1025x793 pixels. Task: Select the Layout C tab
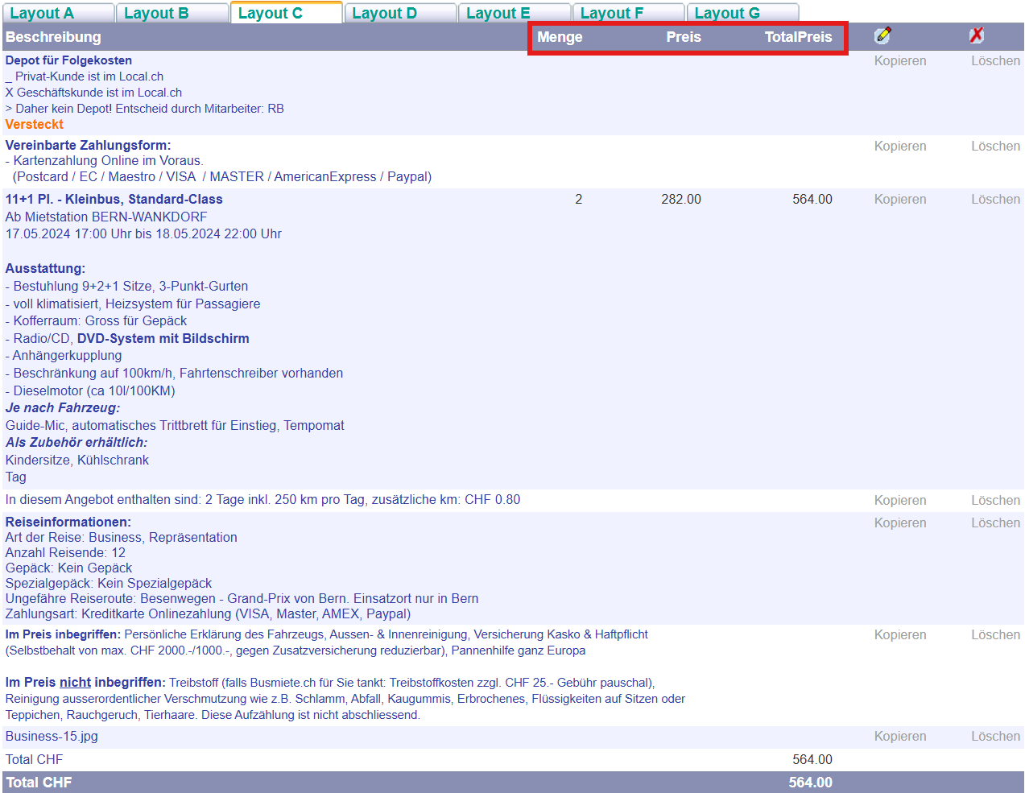[287, 13]
